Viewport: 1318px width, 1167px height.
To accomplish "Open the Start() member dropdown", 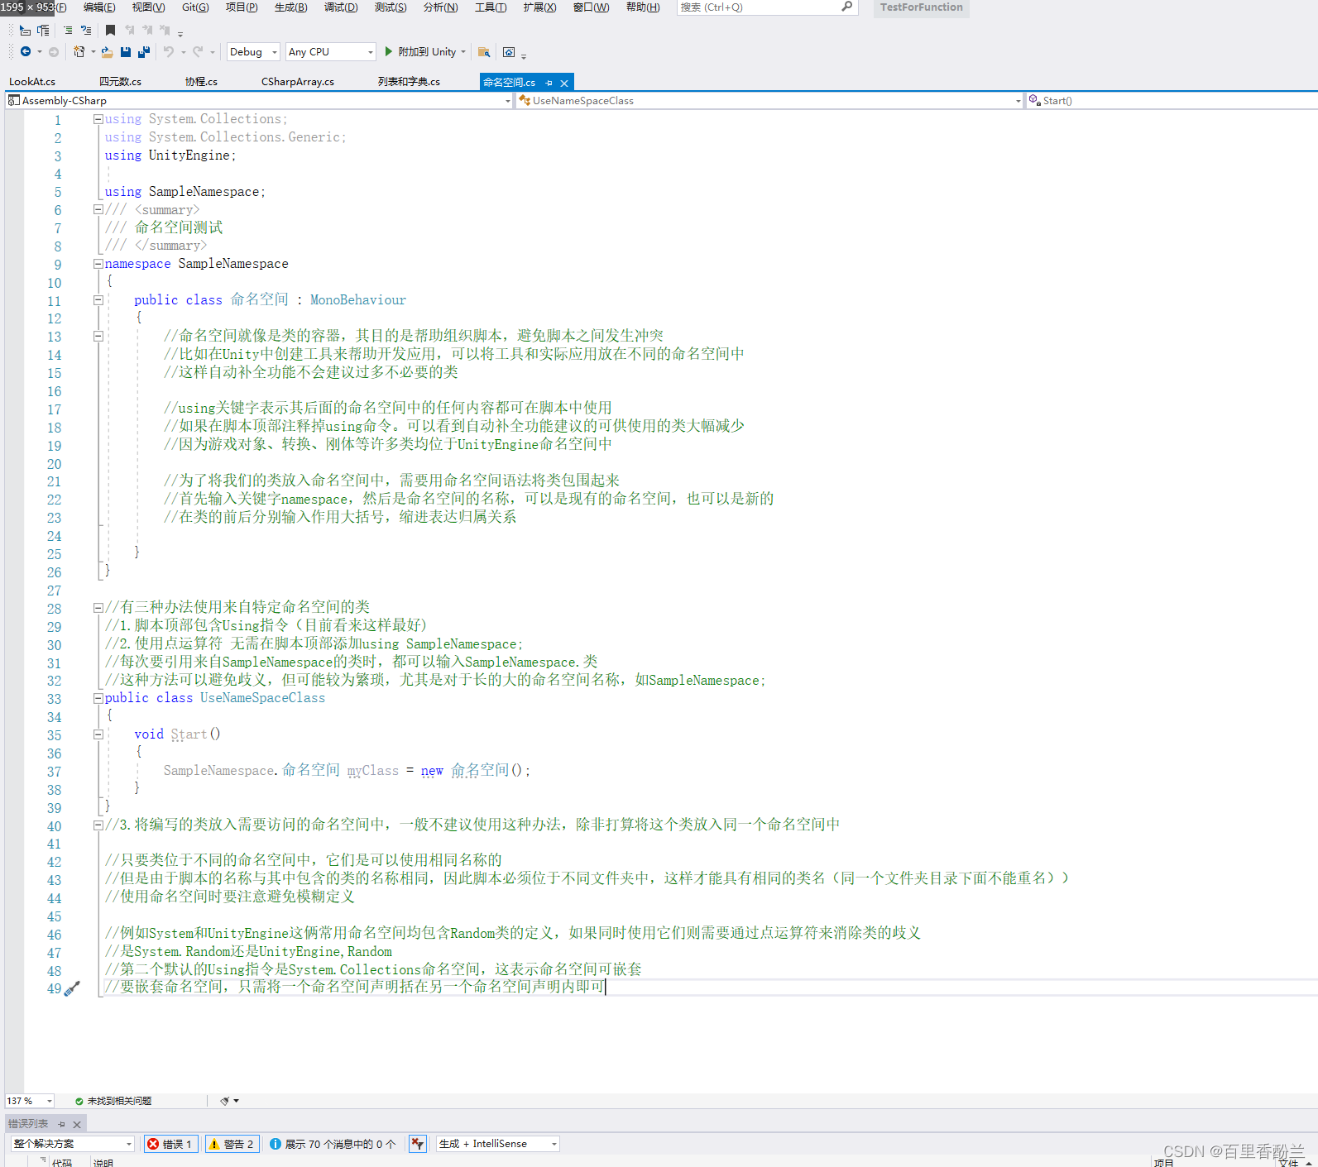I will click(1172, 101).
